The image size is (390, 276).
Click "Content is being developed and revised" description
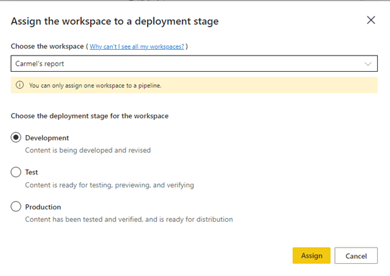[x=87, y=150]
